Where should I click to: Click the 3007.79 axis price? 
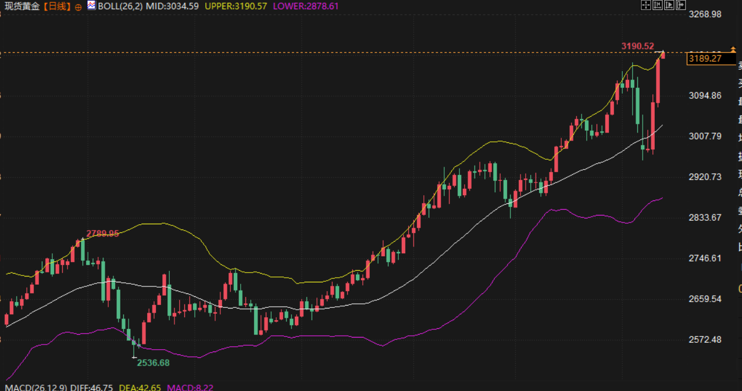[x=705, y=137]
